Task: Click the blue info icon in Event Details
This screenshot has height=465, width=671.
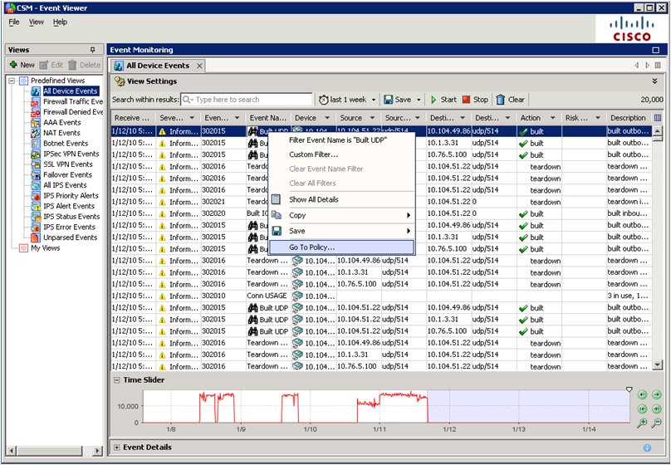Action: point(647,448)
